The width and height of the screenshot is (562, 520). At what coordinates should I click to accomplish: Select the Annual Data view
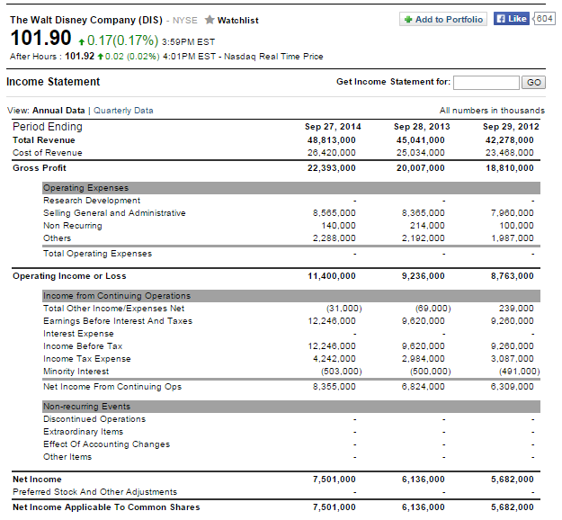(58, 111)
